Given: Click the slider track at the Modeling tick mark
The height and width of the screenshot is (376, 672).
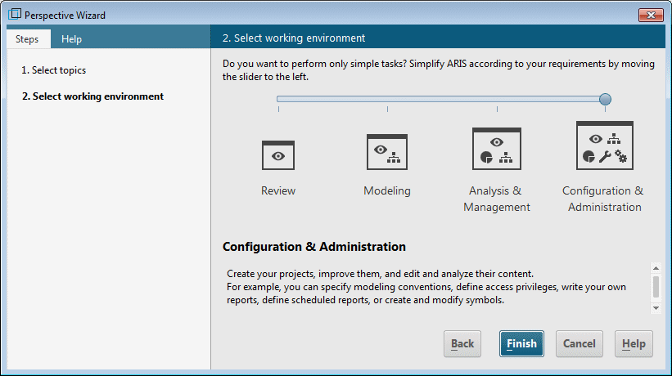Looking at the screenshot, I should 387,99.
